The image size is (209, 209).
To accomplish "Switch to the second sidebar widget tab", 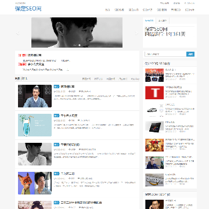I will (x=163, y=20).
